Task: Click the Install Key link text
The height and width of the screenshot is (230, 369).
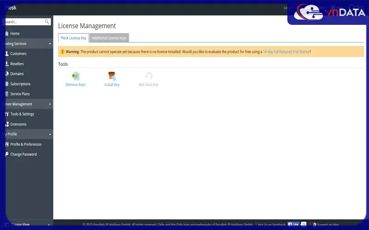Action: pyautogui.click(x=112, y=85)
